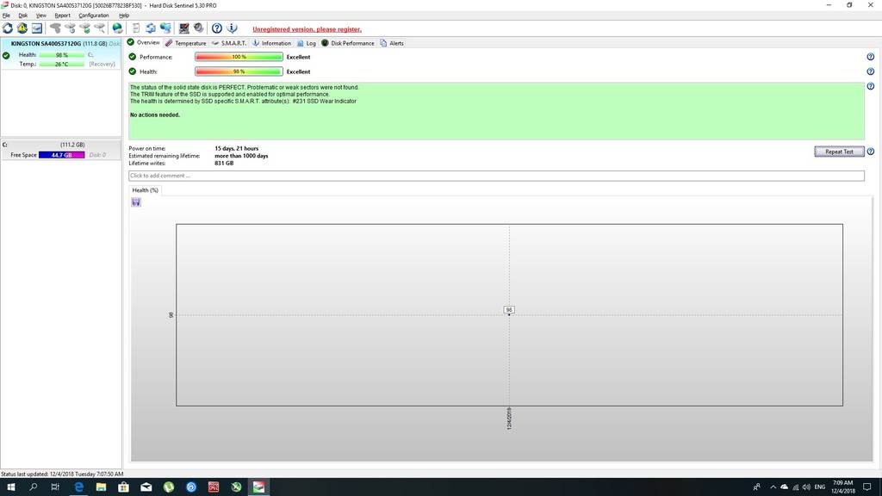Switch to the Information tab
Viewport: 882px width, 496px height.
pos(271,43)
